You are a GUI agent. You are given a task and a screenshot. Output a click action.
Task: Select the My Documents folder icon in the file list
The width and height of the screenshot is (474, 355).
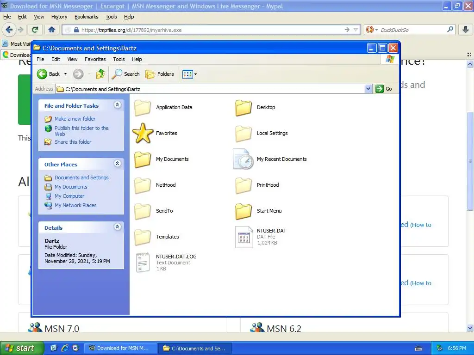[x=143, y=159]
